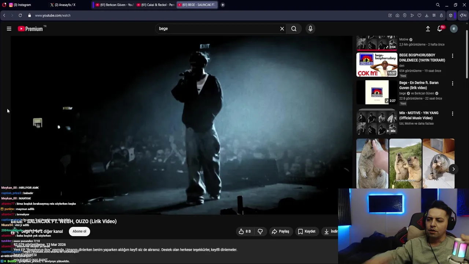The width and height of the screenshot is (469, 264).
Task: Play the Motive 3:04 video thumbnail
Action: pyautogui.click(x=377, y=43)
